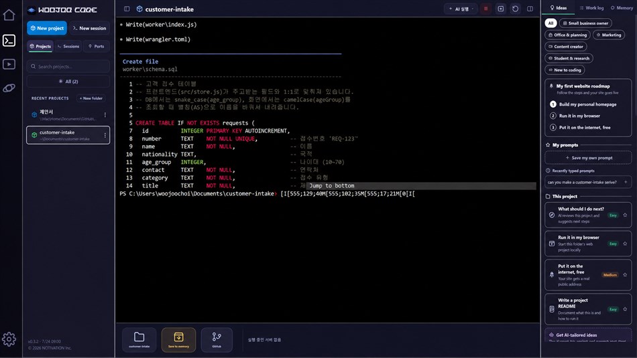Open the customer-intake folder button at the bottom
The width and height of the screenshot is (637, 358).
pos(139,339)
